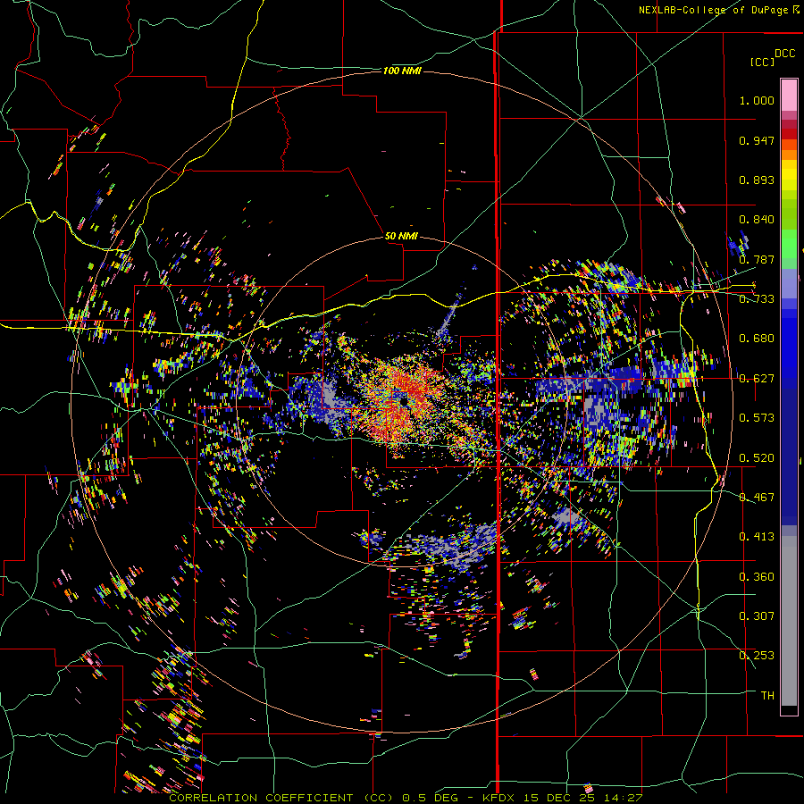
Task: Click "CORRELATION COEFFICIENT (CC)" in the footer
Action: point(281,798)
